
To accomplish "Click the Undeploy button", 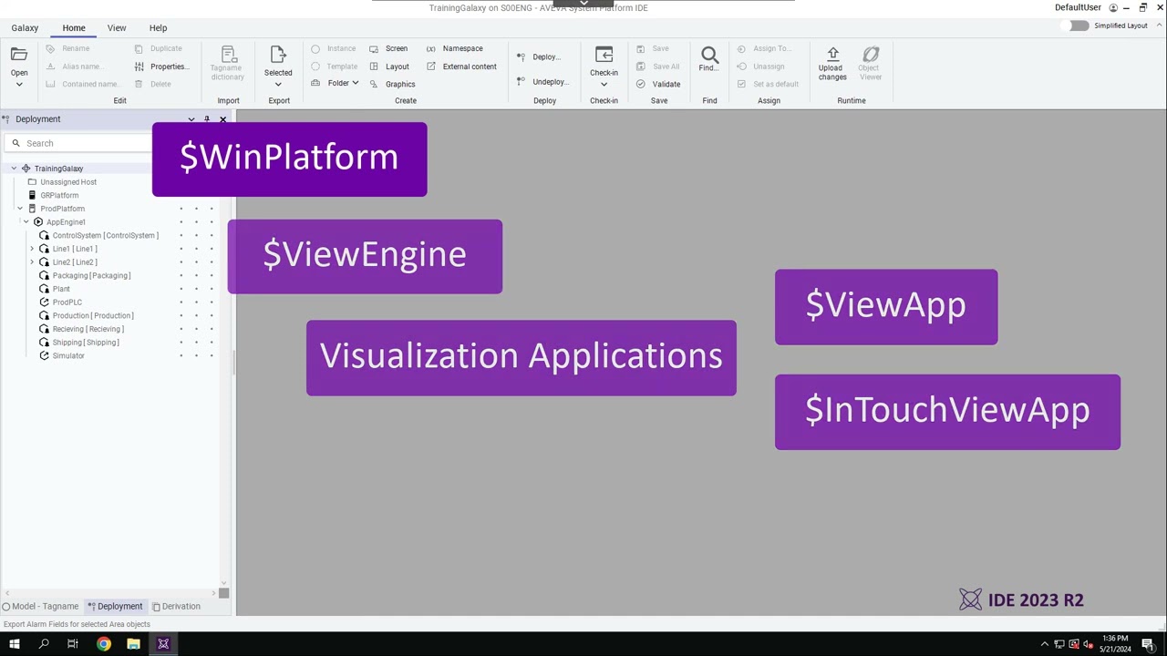I will pos(542,82).
